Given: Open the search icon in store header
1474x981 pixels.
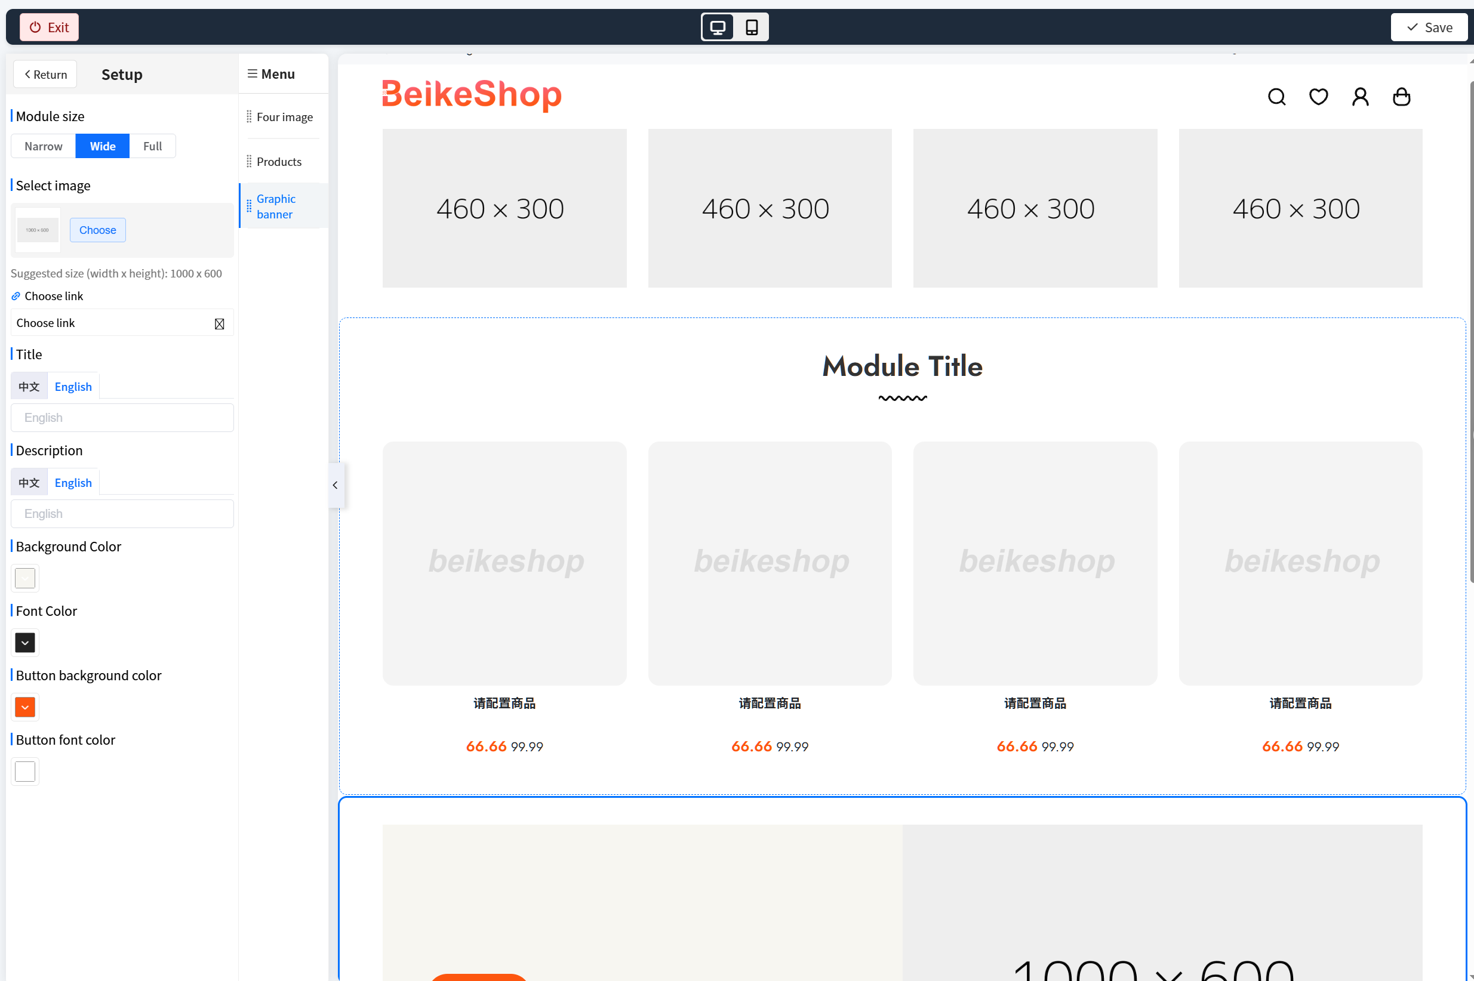Looking at the screenshot, I should 1276,97.
